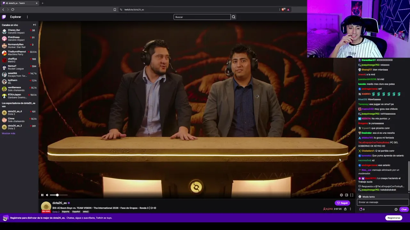Viewport: 410px width, 230px height.
Task: Reload the browser page
Action: coord(13,10)
